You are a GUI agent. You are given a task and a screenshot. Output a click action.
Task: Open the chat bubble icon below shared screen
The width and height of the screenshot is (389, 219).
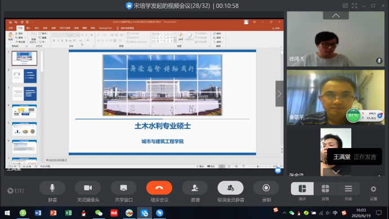point(278,171)
